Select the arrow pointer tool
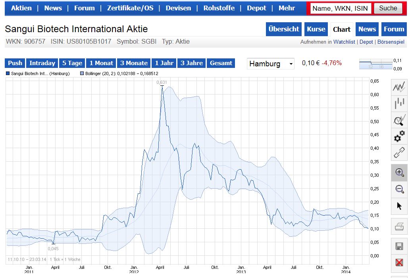Image resolution: width=410 pixels, height=278 pixels. (x=399, y=206)
